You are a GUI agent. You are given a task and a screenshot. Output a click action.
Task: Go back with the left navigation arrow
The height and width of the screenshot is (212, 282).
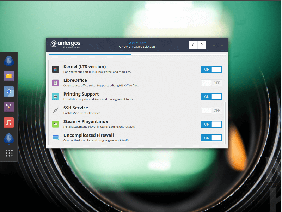pyautogui.click(x=193, y=44)
